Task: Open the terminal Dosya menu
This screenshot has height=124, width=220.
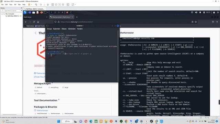Action: point(49,29)
